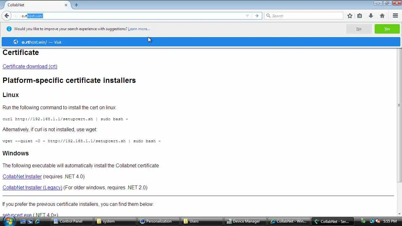
Task: Open a new tab with plus button
Action: (x=76, y=5)
